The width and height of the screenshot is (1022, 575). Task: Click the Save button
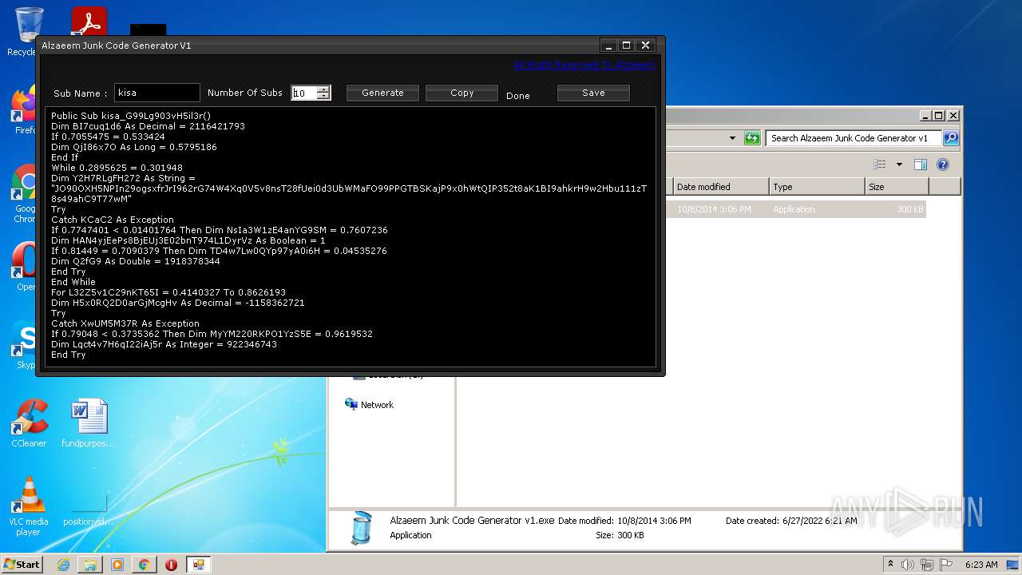(x=593, y=93)
